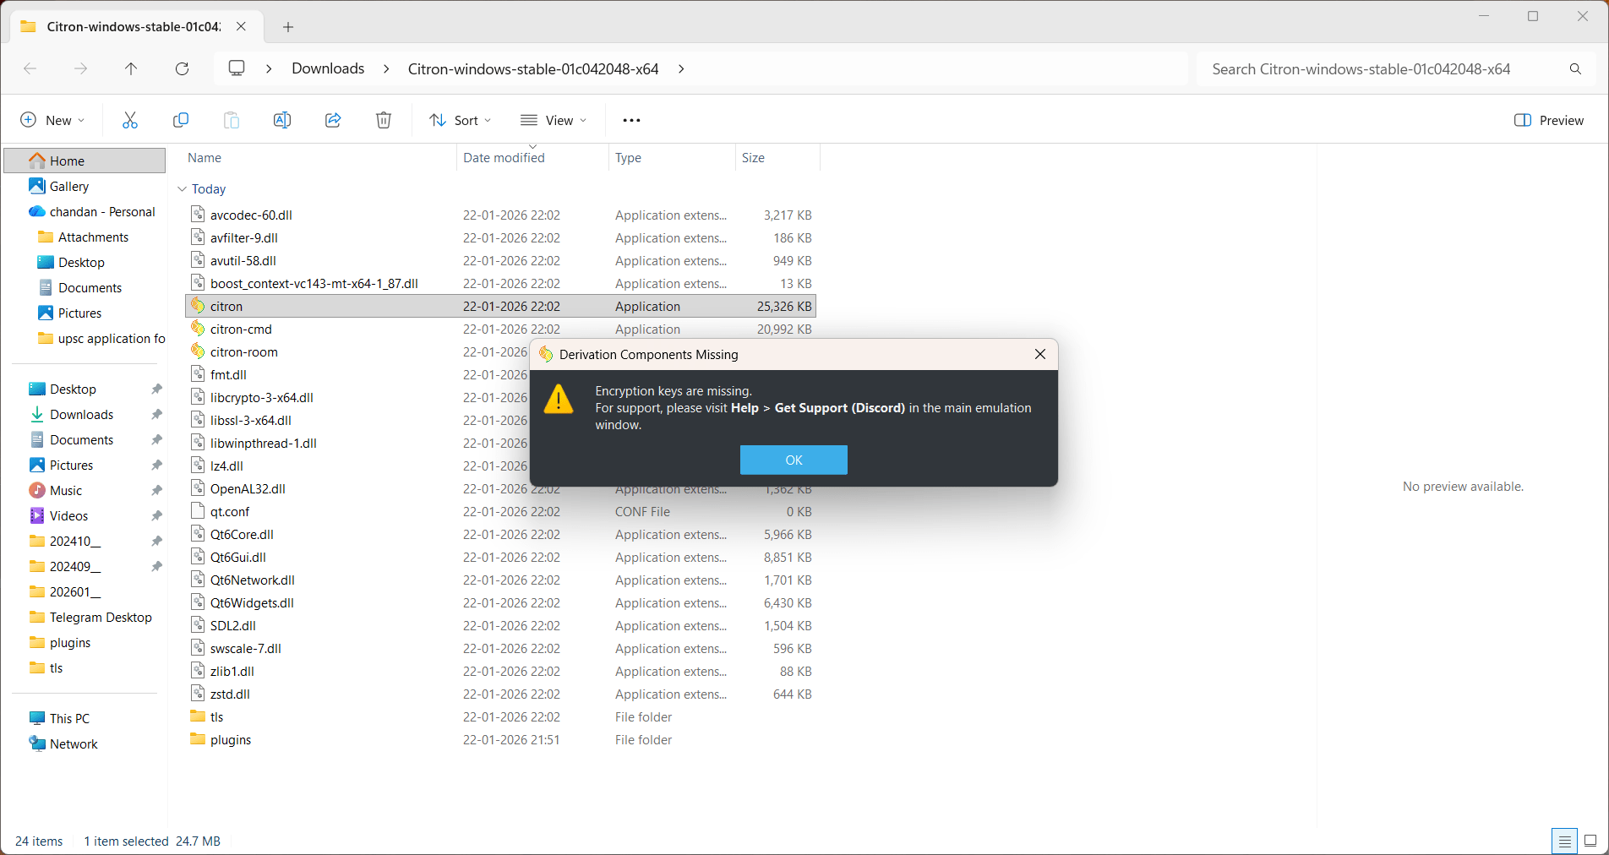
Task: Click the search magnifier icon
Action: (1575, 68)
